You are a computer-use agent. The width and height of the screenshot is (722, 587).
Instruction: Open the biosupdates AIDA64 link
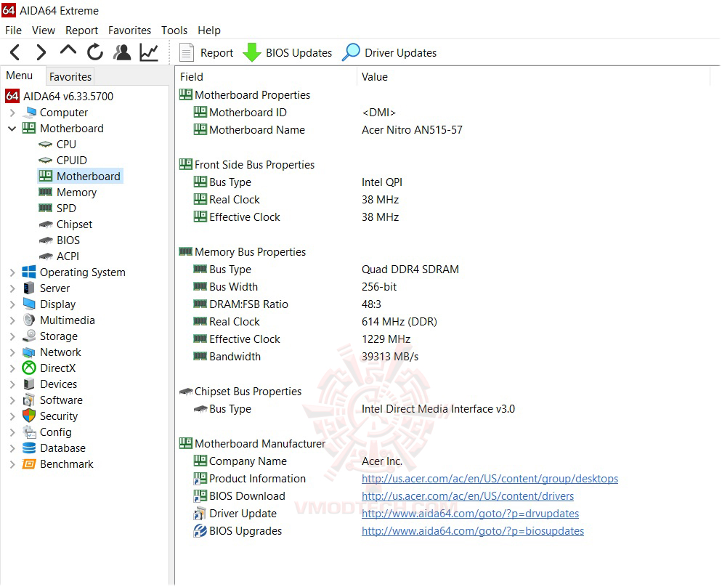coord(473,531)
